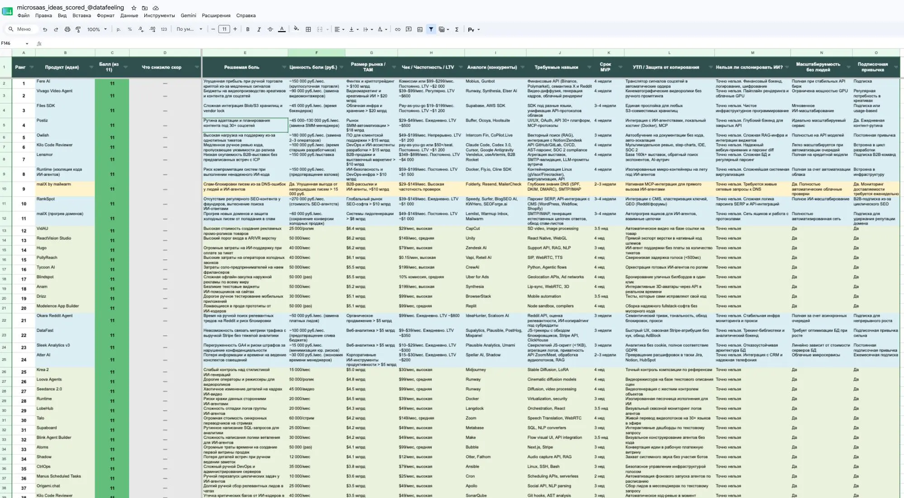This screenshot has width=904, height=498.
Task: Click the merge cells icon
Action: (x=320, y=29)
